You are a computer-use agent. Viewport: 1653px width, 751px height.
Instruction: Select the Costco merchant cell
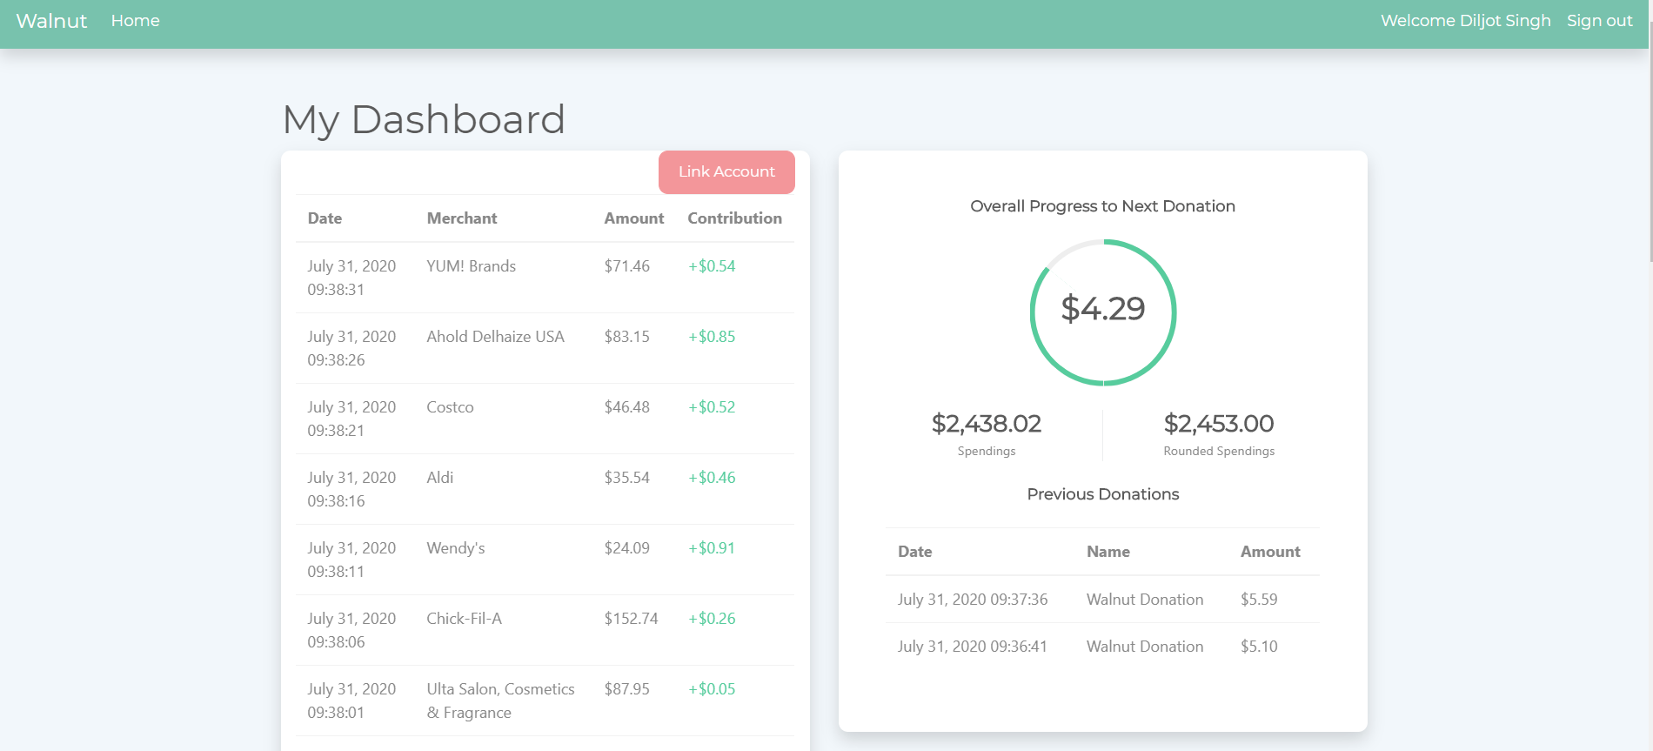pos(450,407)
